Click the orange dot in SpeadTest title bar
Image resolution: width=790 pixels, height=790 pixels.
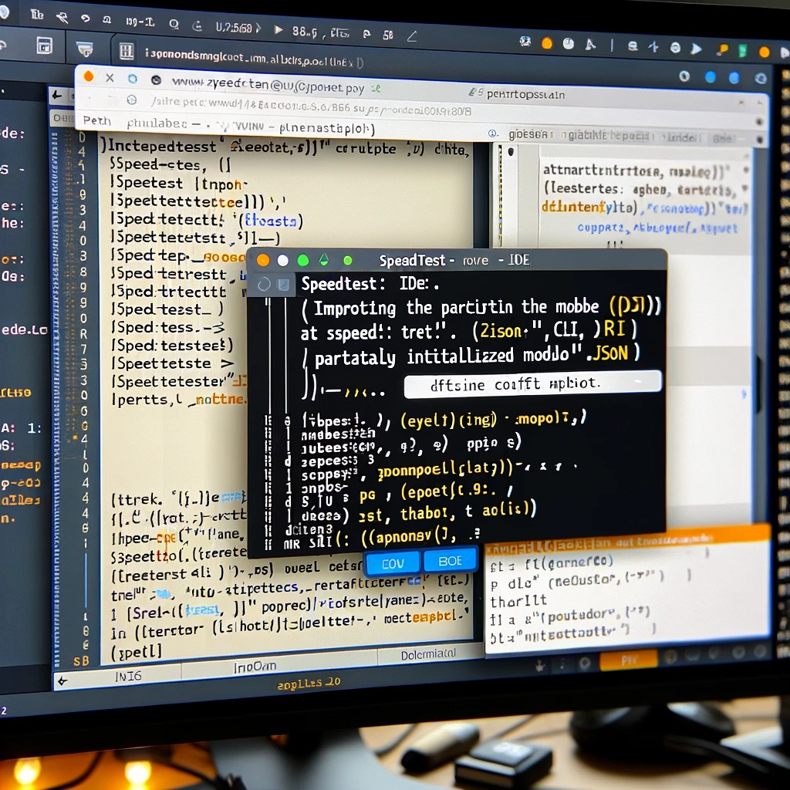pos(262,260)
